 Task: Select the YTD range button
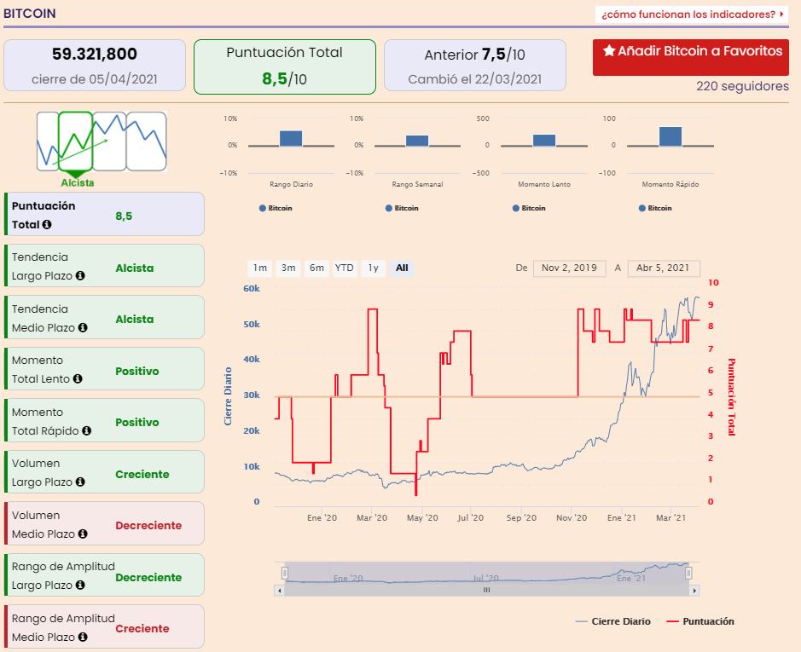[345, 268]
